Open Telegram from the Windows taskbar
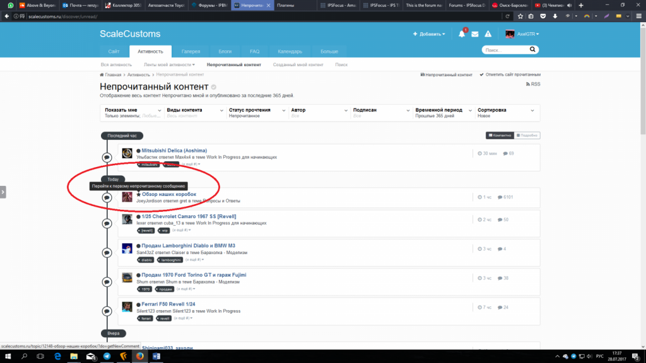The width and height of the screenshot is (646, 363). [x=106, y=356]
